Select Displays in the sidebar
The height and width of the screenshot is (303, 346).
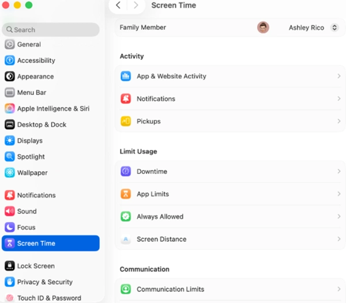[51, 141]
